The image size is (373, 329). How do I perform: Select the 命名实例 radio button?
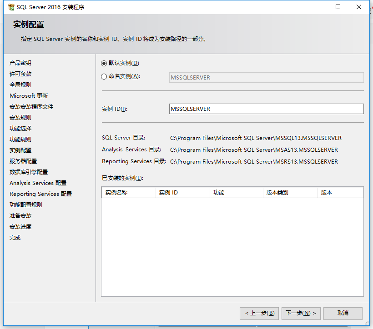click(x=104, y=77)
